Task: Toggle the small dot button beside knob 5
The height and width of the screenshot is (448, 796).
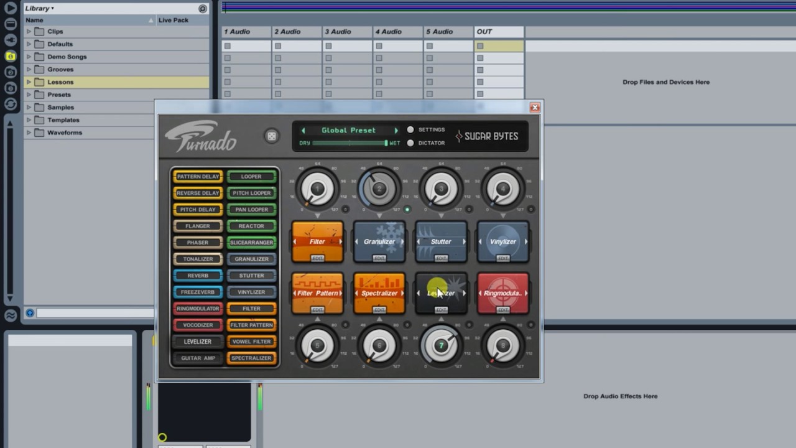Action: (x=346, y=325)
